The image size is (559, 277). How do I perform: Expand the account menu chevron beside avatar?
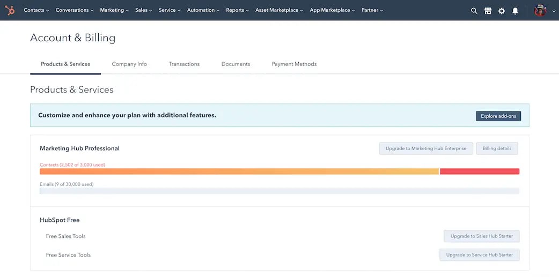tap(554, 11)
